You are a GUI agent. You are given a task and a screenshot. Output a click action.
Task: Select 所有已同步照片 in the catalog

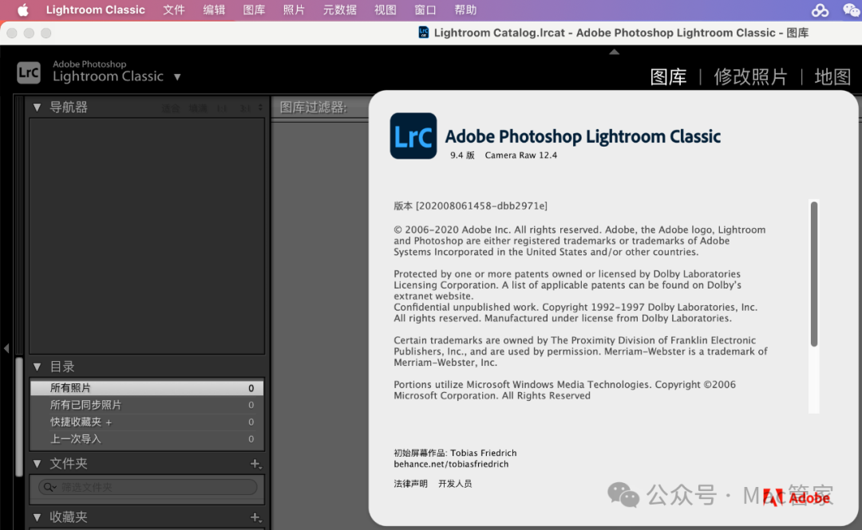pos(147,405)
